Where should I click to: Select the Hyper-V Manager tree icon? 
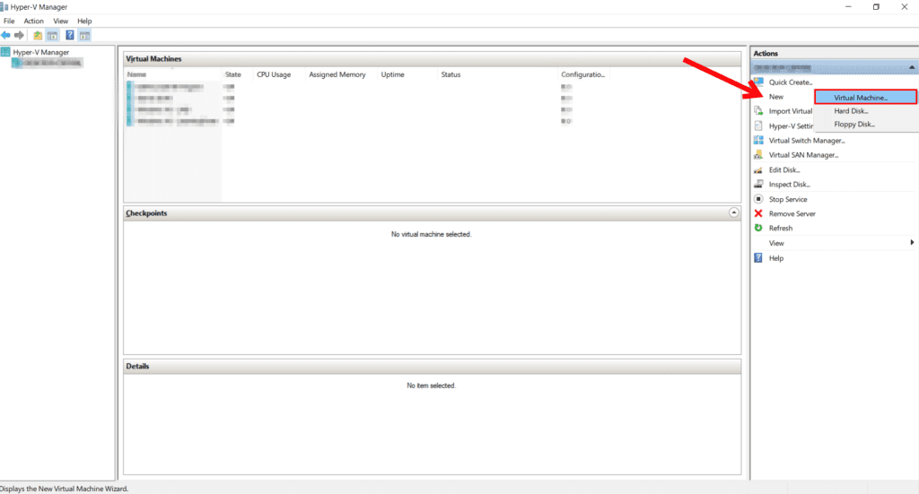click(x=6, y=52)
